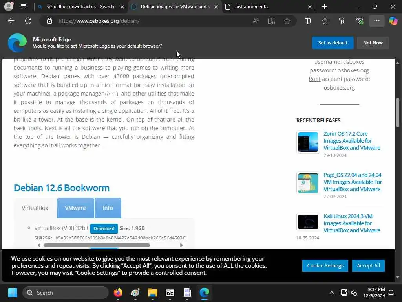Click the SHA256 box left scroll arrow
The height and width of the screenshot is (302, 402).
39,245
